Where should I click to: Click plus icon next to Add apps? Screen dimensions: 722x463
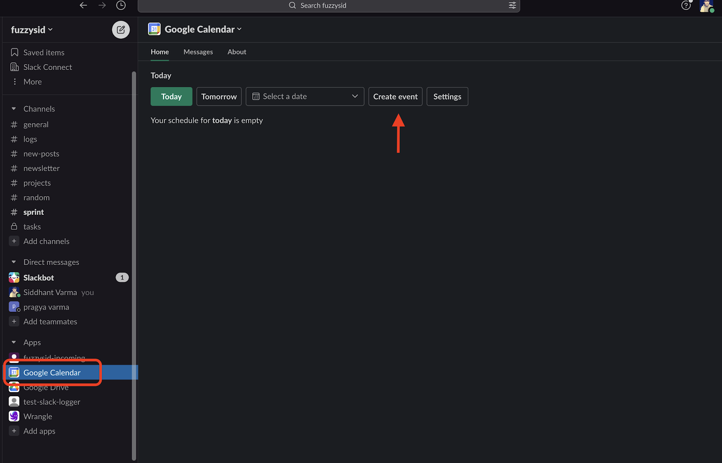tap(14, 431)
